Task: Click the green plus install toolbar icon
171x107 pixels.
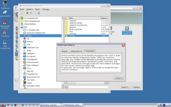Action: [x=27, y=13]
